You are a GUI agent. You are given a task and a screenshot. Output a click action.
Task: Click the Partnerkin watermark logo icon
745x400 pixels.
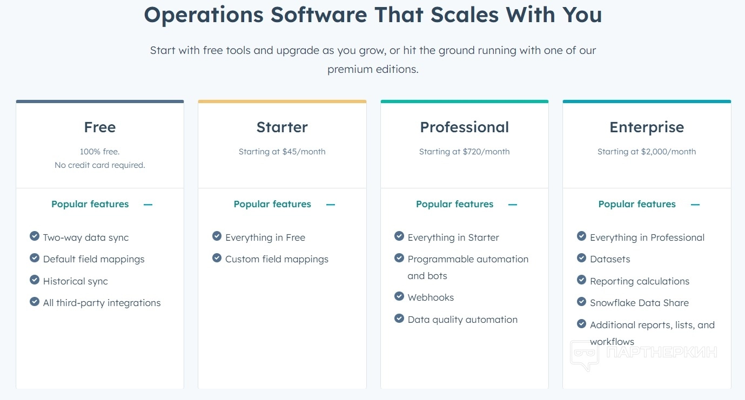(585, 355)
